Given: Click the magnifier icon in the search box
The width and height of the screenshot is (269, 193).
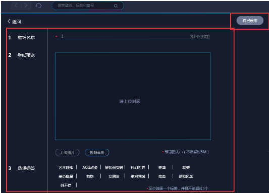Looking at the screenshot, I should [116, 6].
